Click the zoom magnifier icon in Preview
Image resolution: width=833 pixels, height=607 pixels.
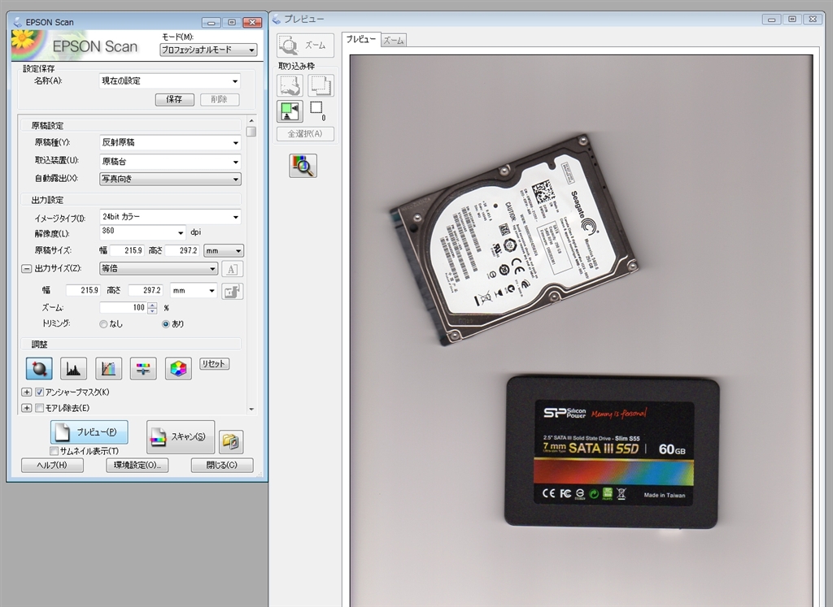306,46
